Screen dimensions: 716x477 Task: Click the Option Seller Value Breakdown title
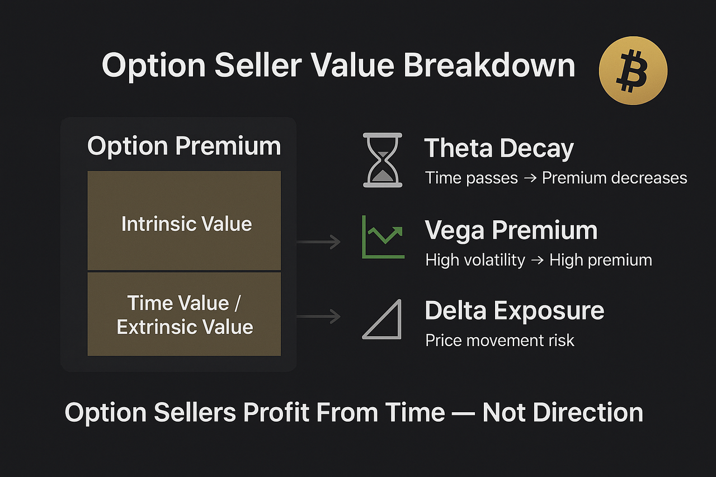(338, 65)
